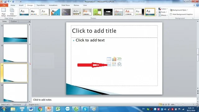Open Slide Orientation dropdown
This screenshot has width=199, height=112.
point(12,12)
